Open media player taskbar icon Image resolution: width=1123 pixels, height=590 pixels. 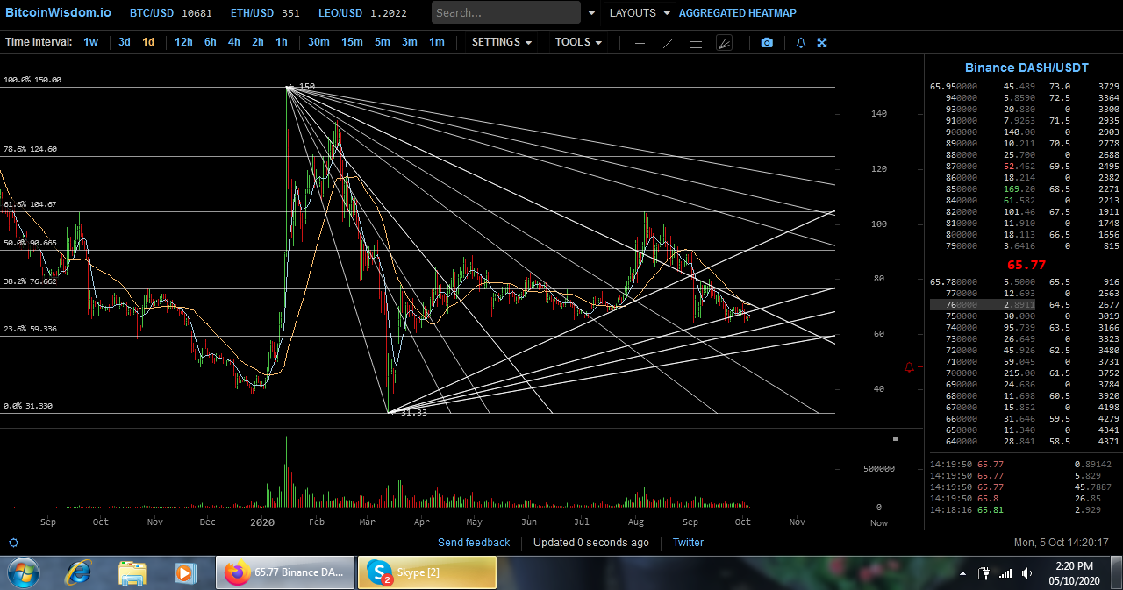tap(185, 573)
